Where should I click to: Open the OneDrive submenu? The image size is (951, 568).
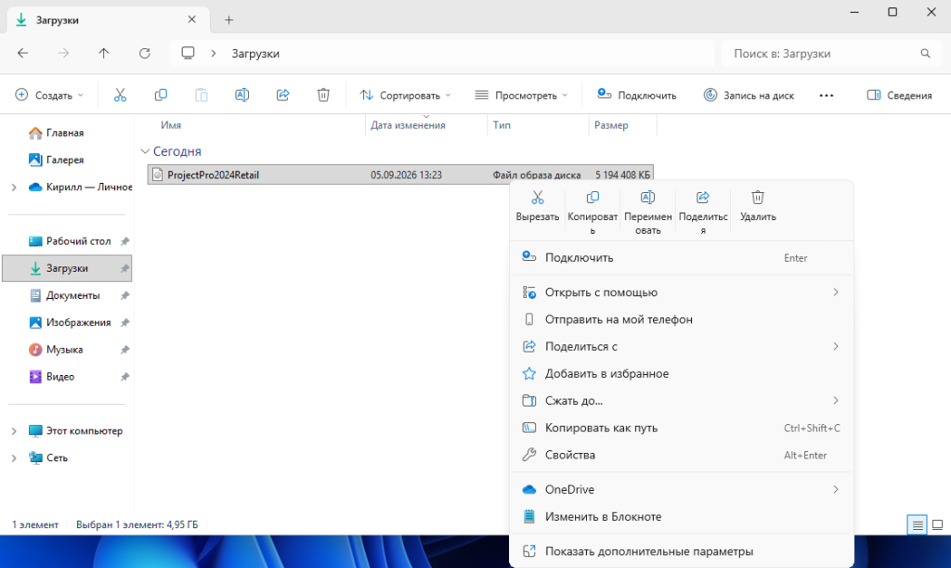pos(682,489)
